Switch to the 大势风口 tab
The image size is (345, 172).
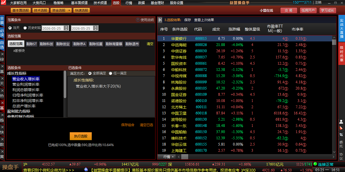pyautogui.click(x=39, y=3)
